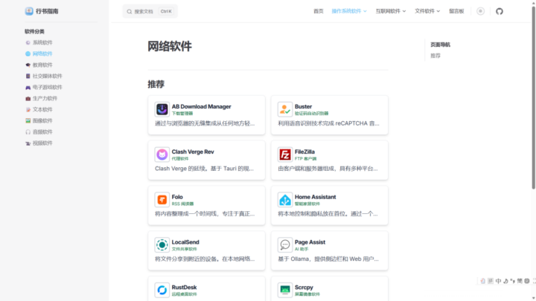Expand the 互联网软件 dropdown menu

(390, 11)
